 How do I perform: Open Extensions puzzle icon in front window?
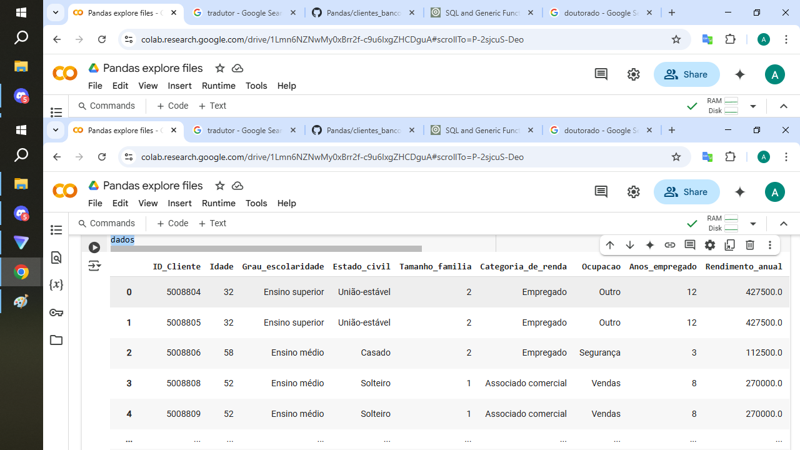pos(730,157)
